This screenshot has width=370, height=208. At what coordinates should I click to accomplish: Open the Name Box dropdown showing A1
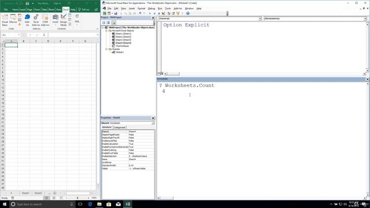tap(18, 35)
